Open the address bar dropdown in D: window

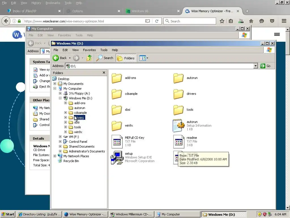[x=256, y=66]
